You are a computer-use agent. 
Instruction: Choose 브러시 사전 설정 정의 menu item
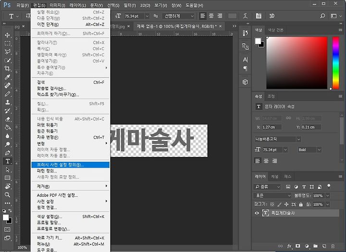click(x=70, y=165)
